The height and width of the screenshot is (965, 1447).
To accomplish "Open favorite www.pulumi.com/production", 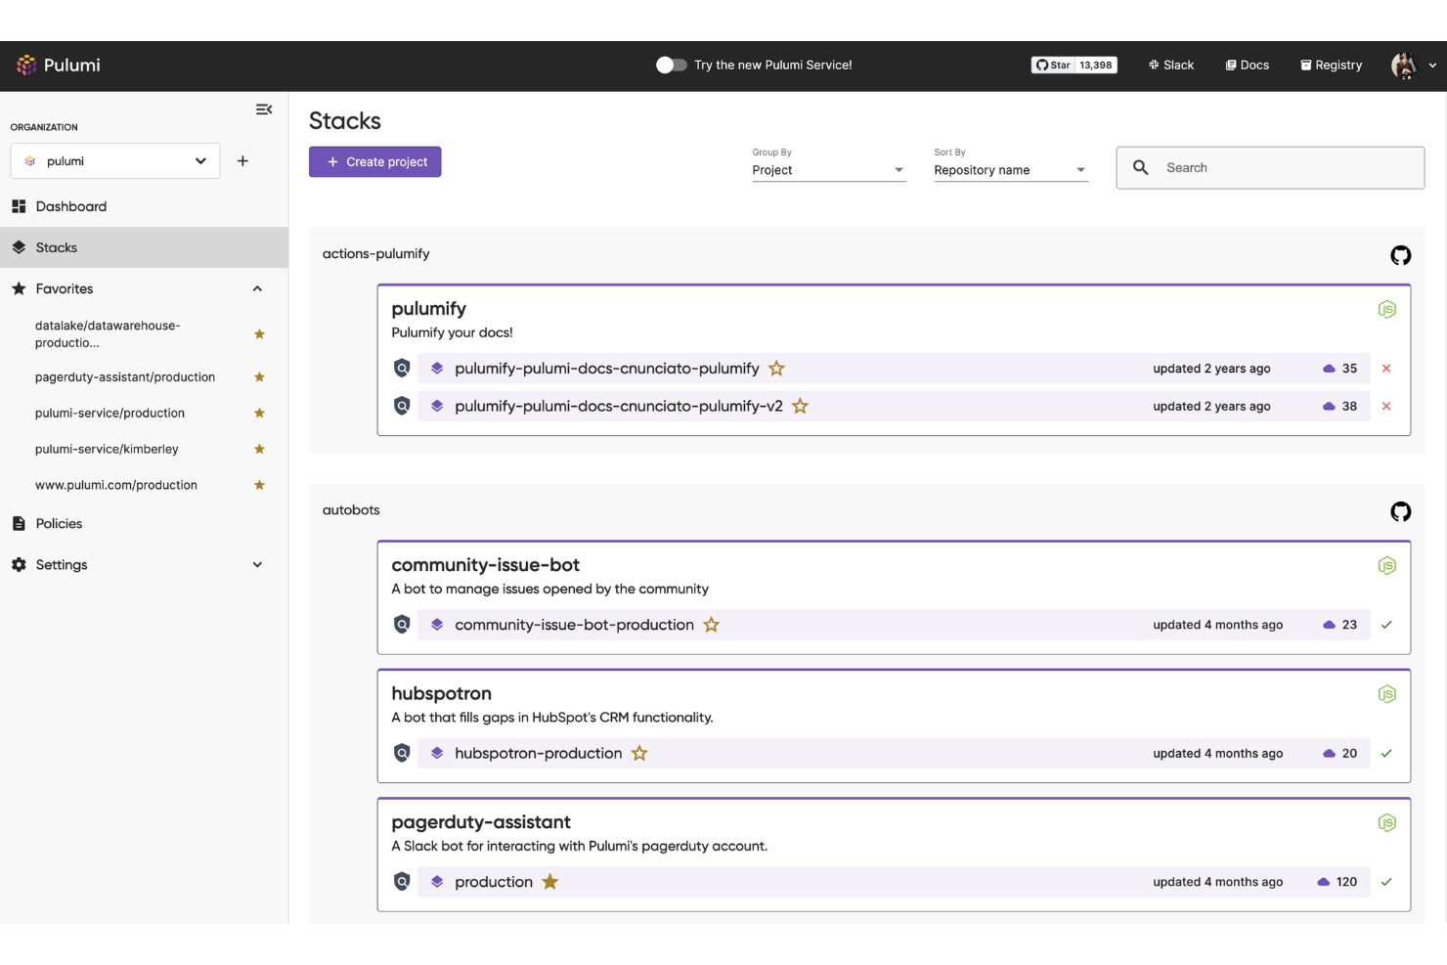I will click(116, 486).
